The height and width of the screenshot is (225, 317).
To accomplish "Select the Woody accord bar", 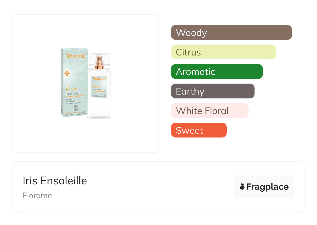I will click(x=231, y=33).
